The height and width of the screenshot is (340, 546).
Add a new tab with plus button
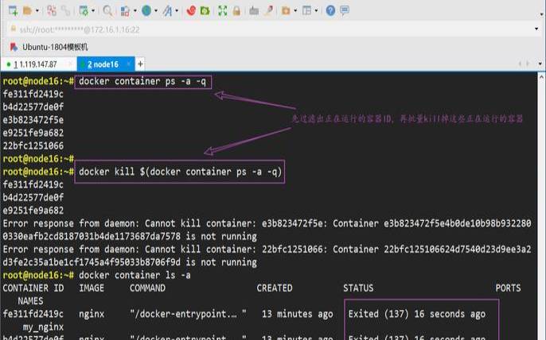pyautogui.click(x=140, y=64)
